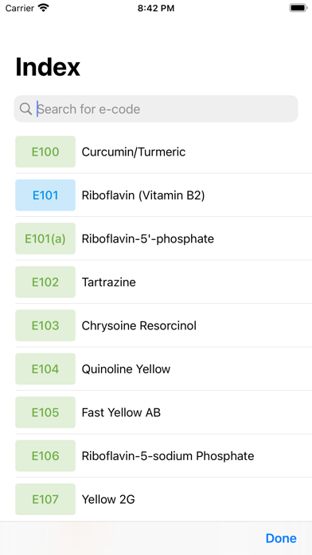
Task: Tap the E102 code badge
Action: click(45, 282)
